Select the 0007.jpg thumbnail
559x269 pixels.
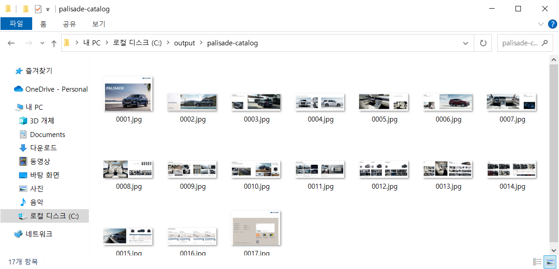(x=511, y=102)
